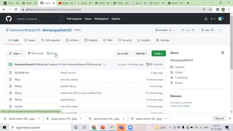
Task: Open Explore in top navigation
Action: (116, 19)
